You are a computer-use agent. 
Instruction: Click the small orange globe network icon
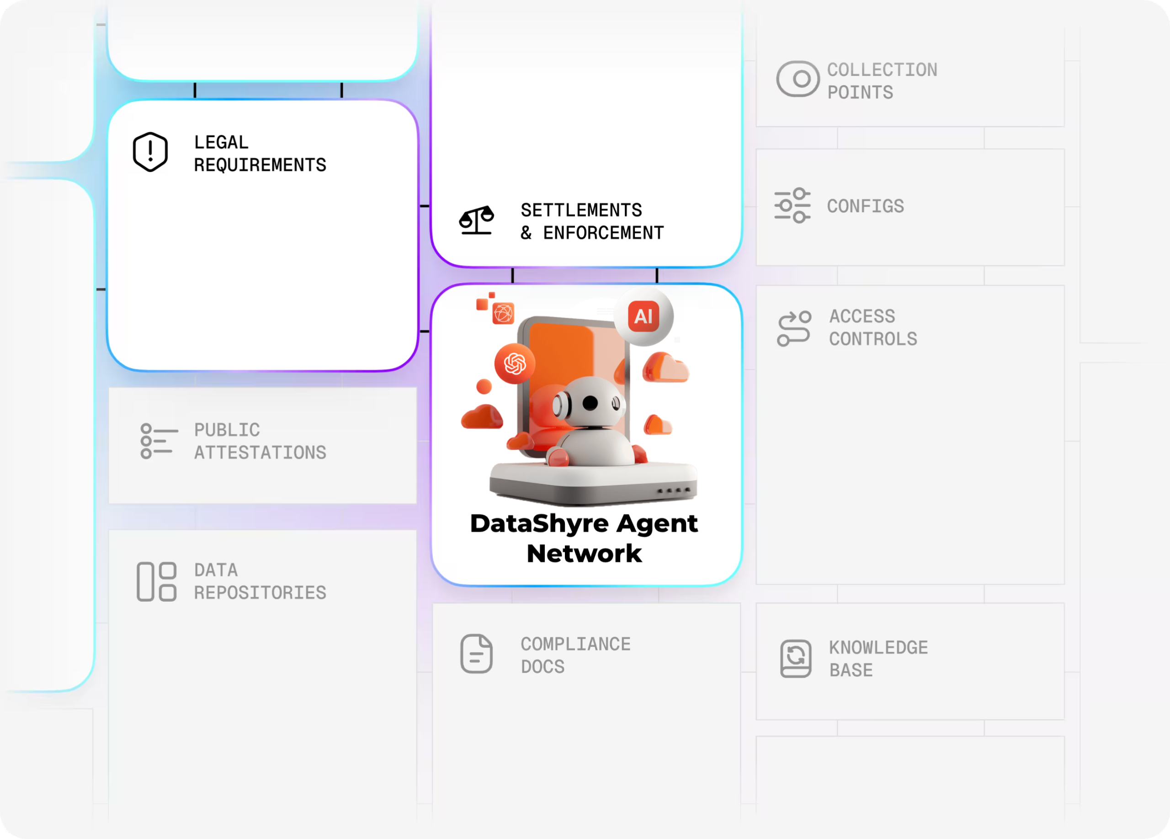[x=503, y=313]
